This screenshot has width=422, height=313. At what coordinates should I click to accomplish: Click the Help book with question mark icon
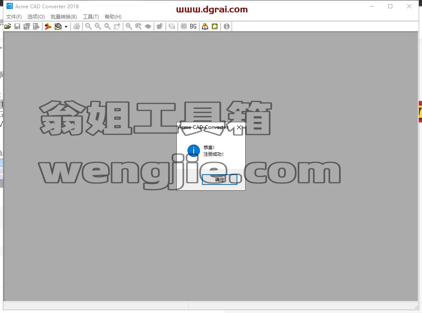205,26
